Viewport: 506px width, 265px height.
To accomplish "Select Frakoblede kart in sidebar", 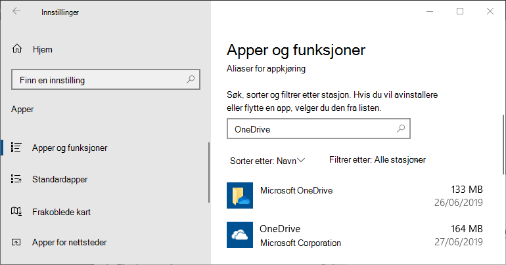I will 106,212.
